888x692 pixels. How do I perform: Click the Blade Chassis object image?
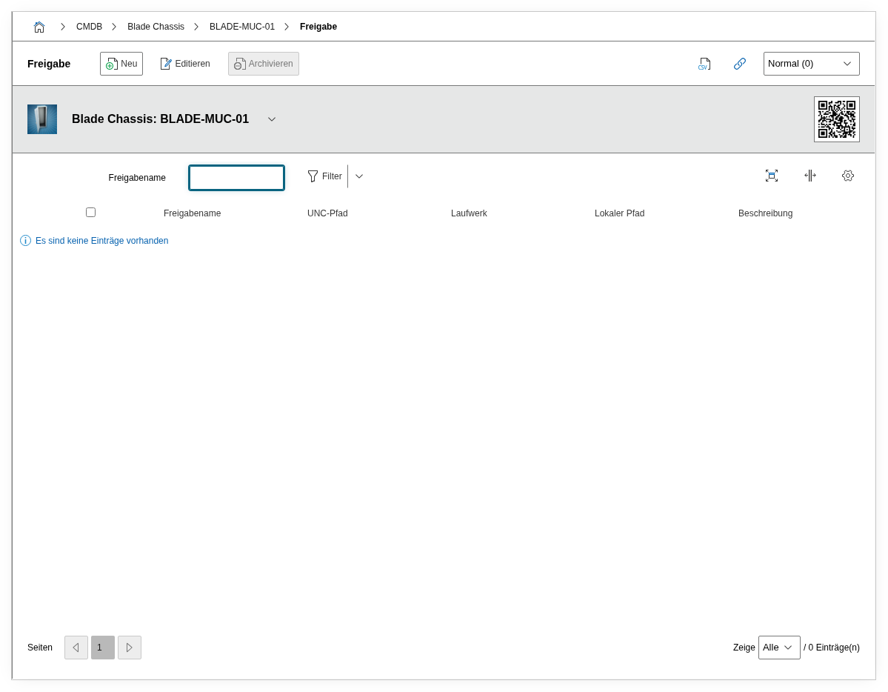point(42,119)
